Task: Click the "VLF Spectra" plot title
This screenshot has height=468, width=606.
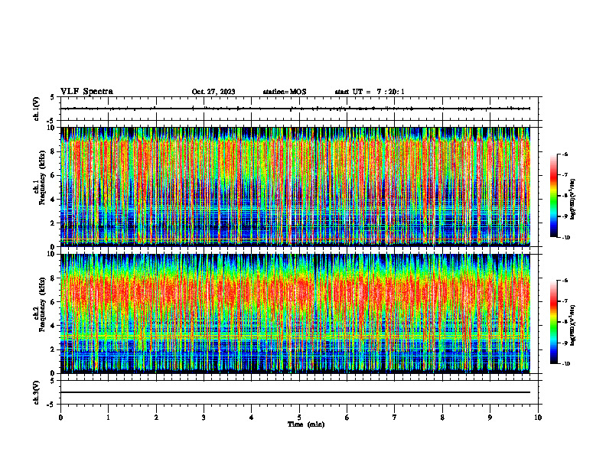Action: click(x=86, y=92)
